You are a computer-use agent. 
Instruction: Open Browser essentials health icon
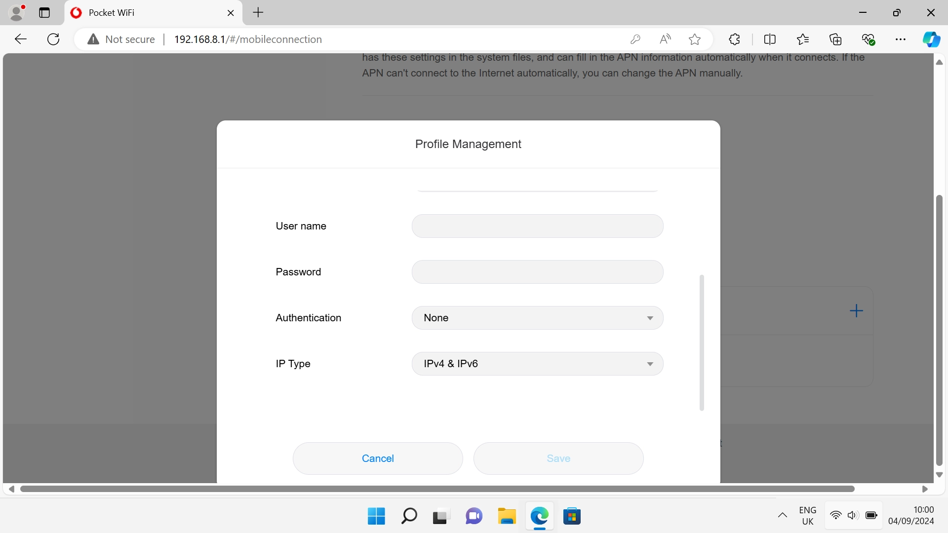click(869, 39)
